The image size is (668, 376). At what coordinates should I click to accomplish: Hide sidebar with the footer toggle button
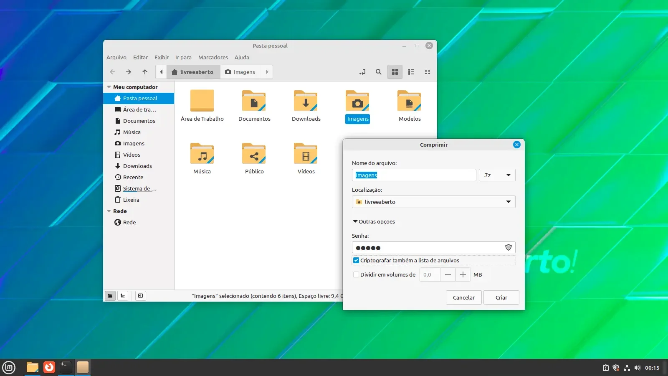click(x=141, y=296)
